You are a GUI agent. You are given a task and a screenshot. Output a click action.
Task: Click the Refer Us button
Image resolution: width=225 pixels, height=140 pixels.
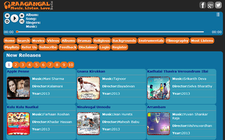[x=29, y=47]
